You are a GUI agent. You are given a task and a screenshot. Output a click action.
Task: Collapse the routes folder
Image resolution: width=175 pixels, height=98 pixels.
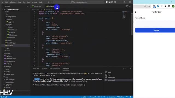click(8, 53)
